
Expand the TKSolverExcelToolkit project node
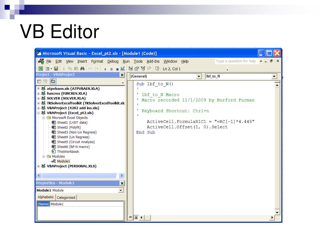click(38, 103)
